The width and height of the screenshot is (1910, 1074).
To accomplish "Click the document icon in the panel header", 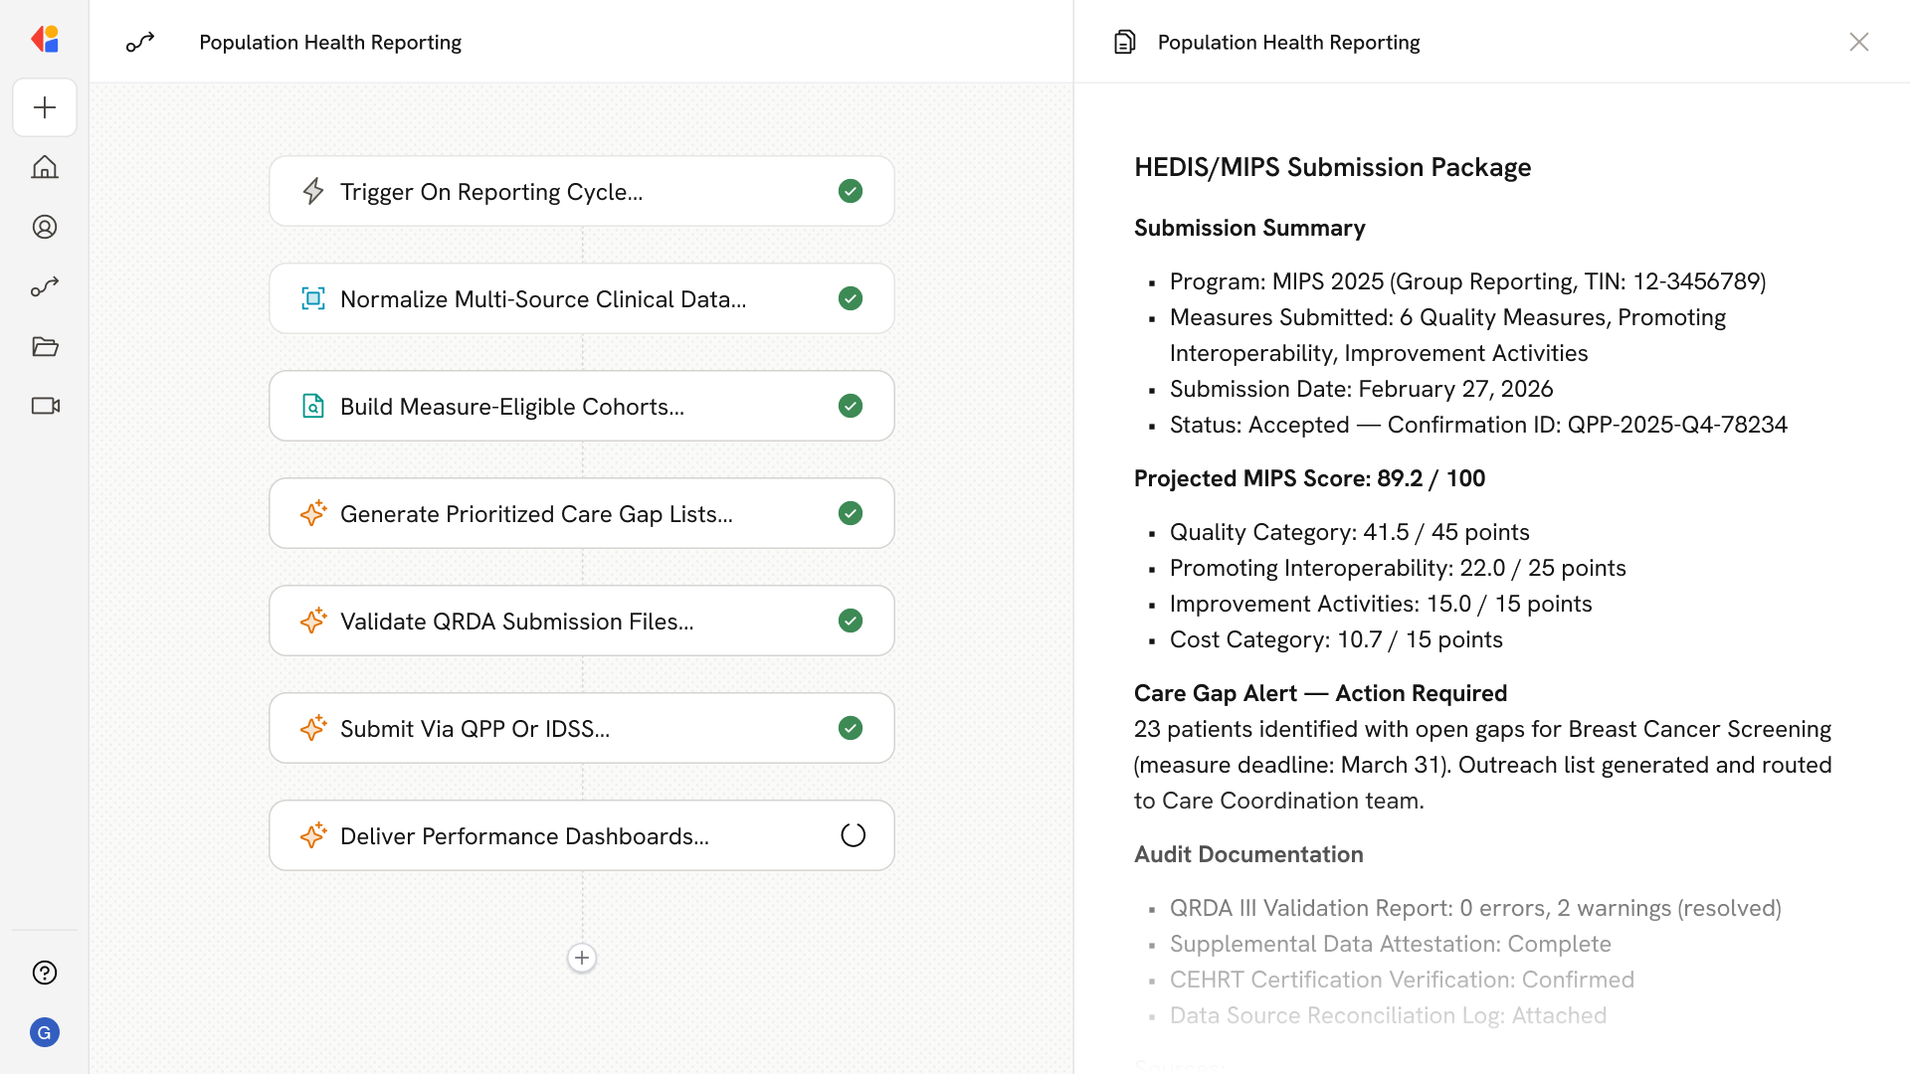I will click(1124, 42).
